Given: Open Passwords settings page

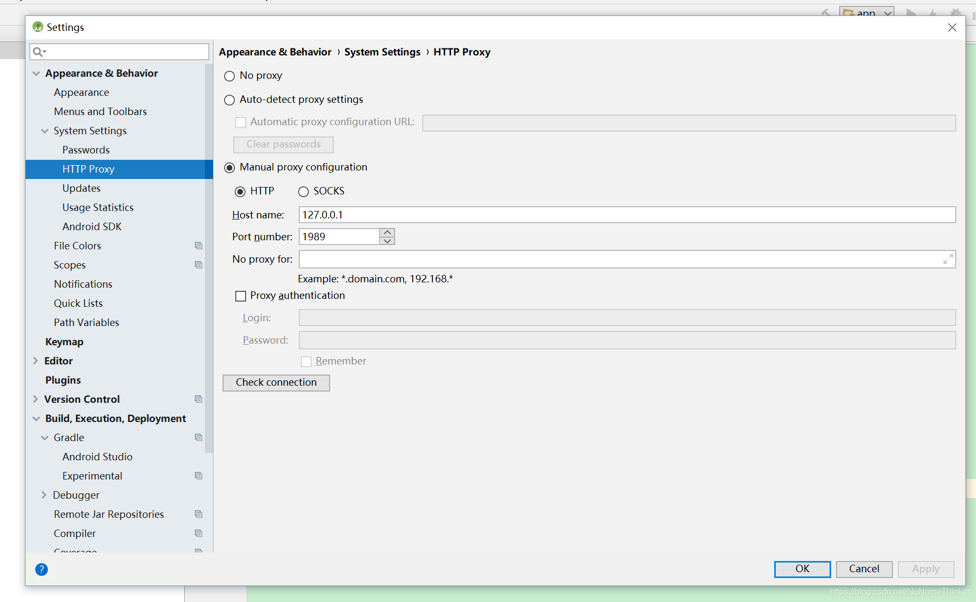Looking at the screenshot, I should click(x=86, y=150).
